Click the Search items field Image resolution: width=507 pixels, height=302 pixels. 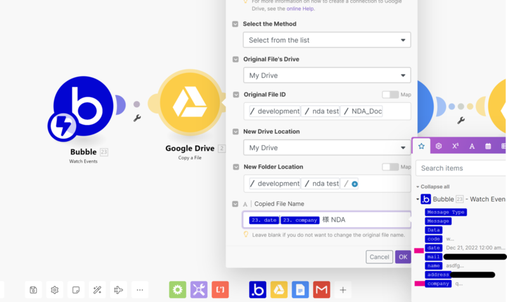tap(461, 168)
